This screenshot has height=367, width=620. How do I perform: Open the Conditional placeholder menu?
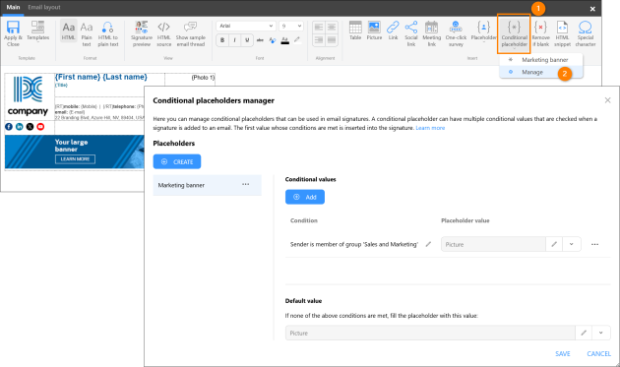click(x=514, y=34)
